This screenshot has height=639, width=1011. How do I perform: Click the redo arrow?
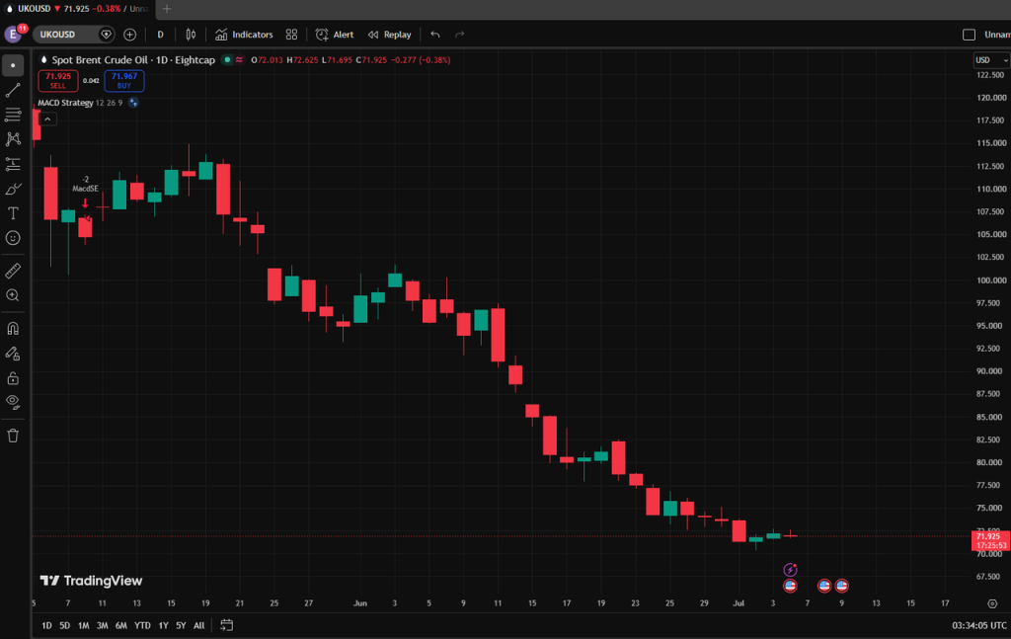(x=459, y=35)
